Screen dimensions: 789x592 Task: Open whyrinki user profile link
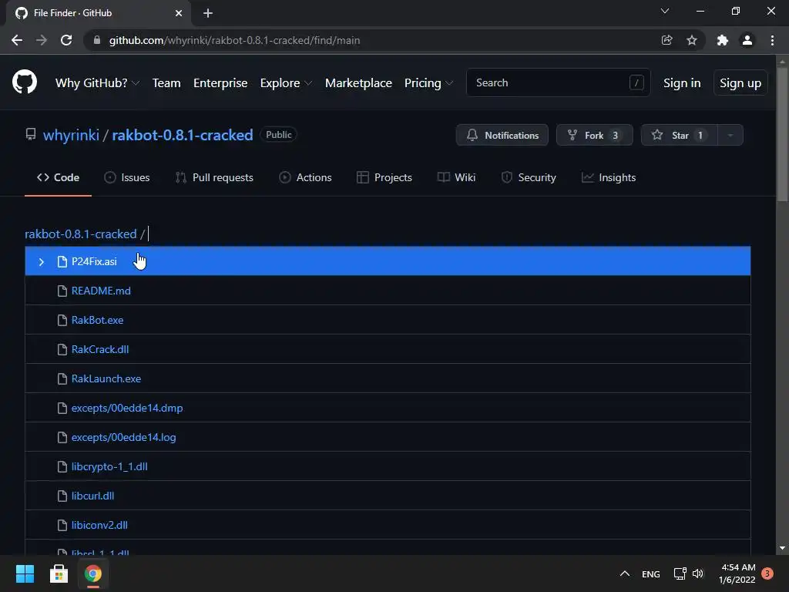click(71, 135)
